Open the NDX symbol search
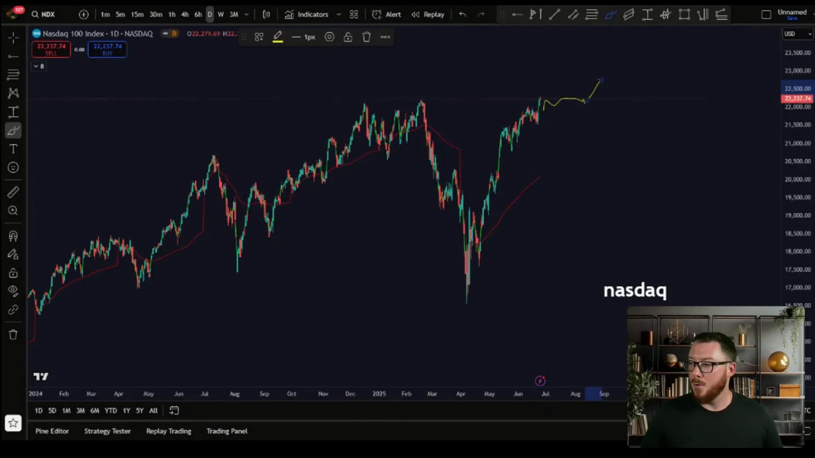This screenshot has height=458, width=815. click(43, 14)
